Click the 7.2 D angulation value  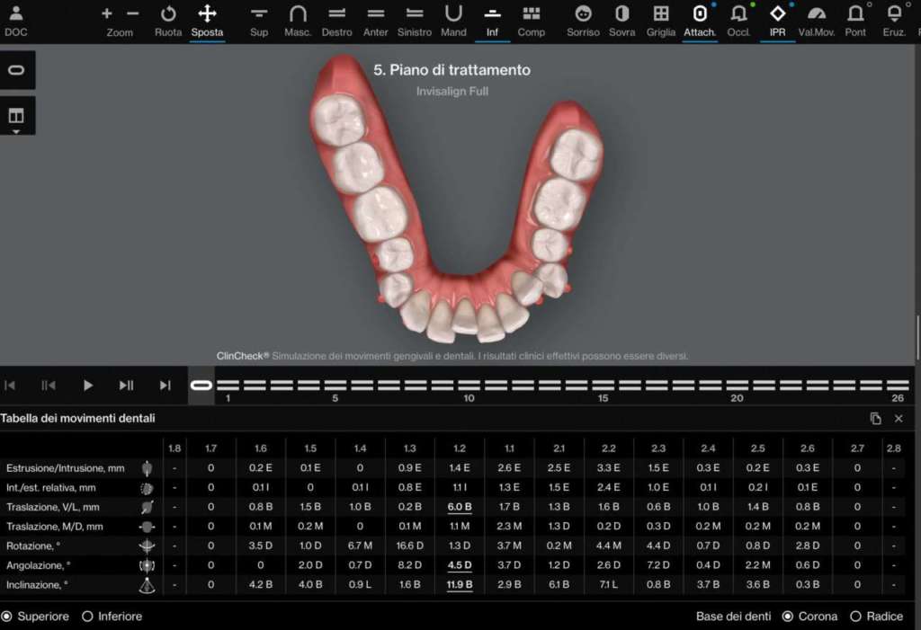click(657, 564)
